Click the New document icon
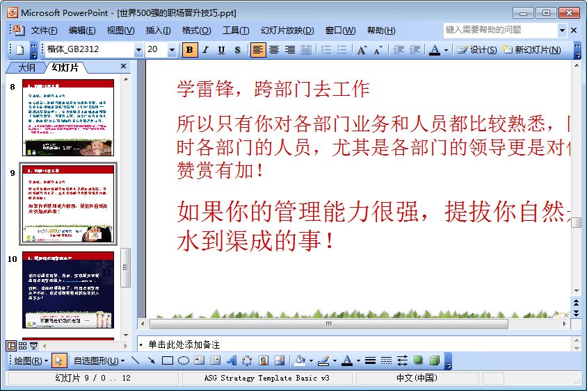This screenshot has height=391, width=587. pyautogui.click(x=20, y=50)
